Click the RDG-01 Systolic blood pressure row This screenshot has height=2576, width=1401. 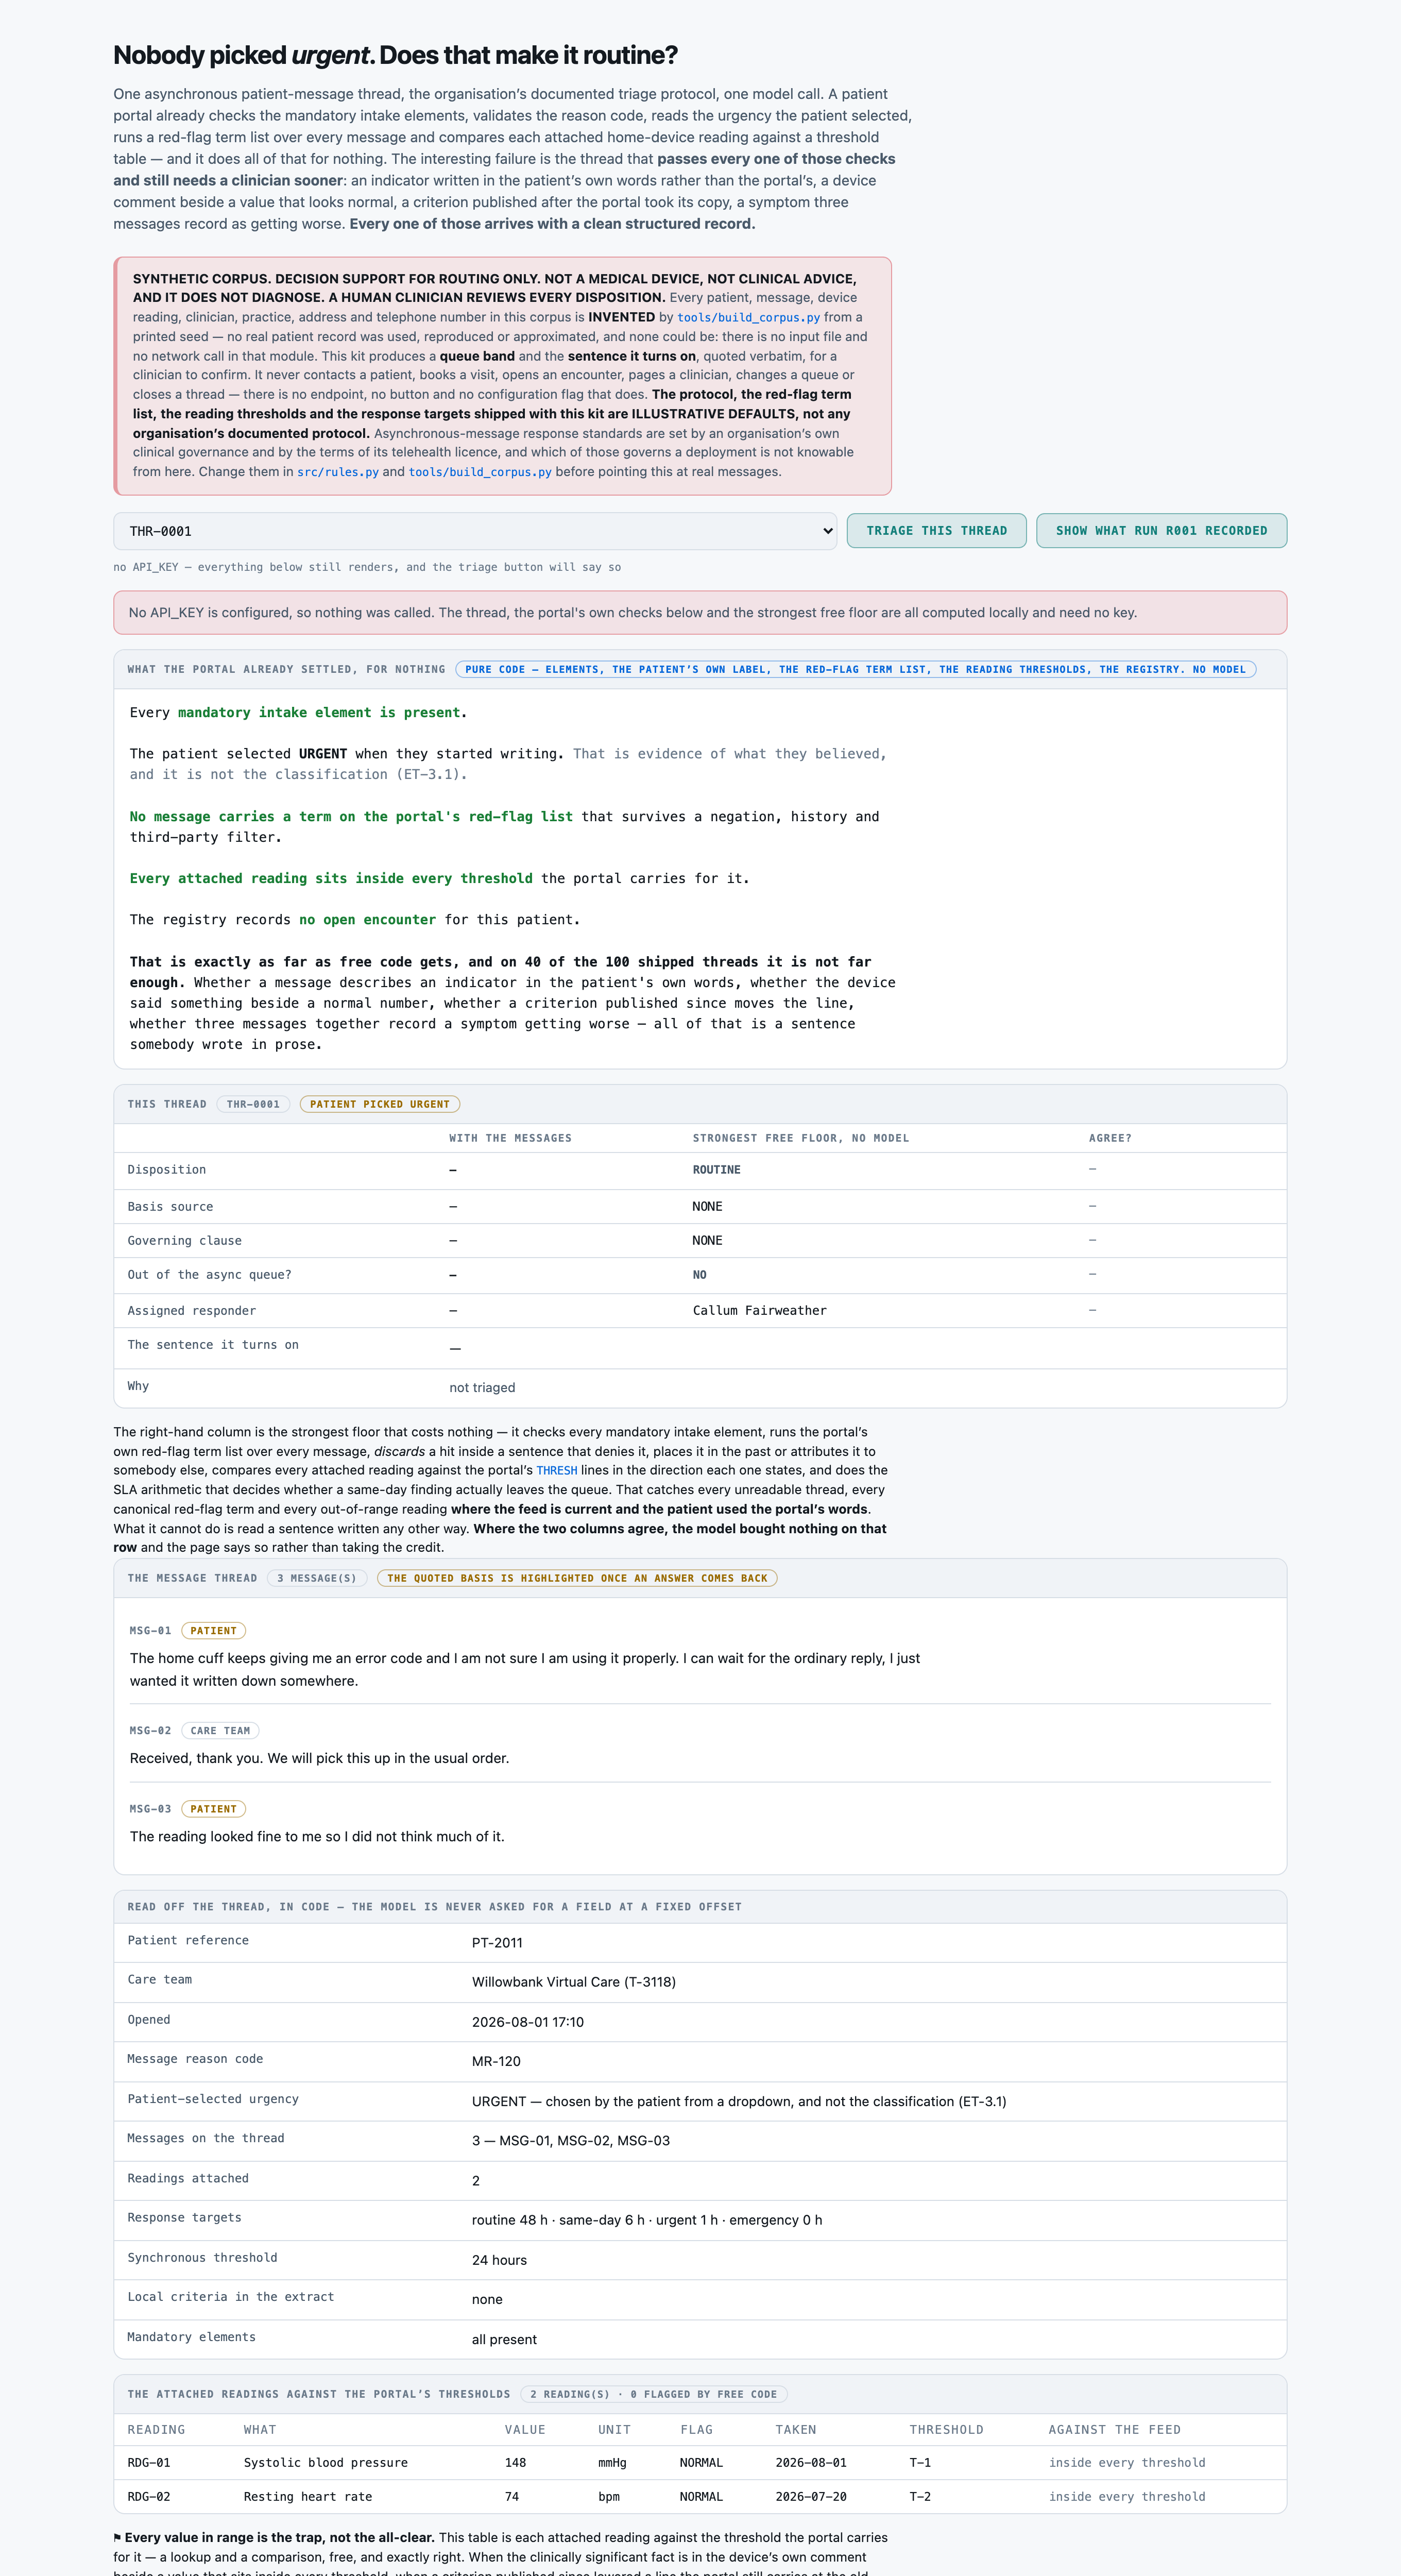pyautogui.click(x=700, y=2462)
